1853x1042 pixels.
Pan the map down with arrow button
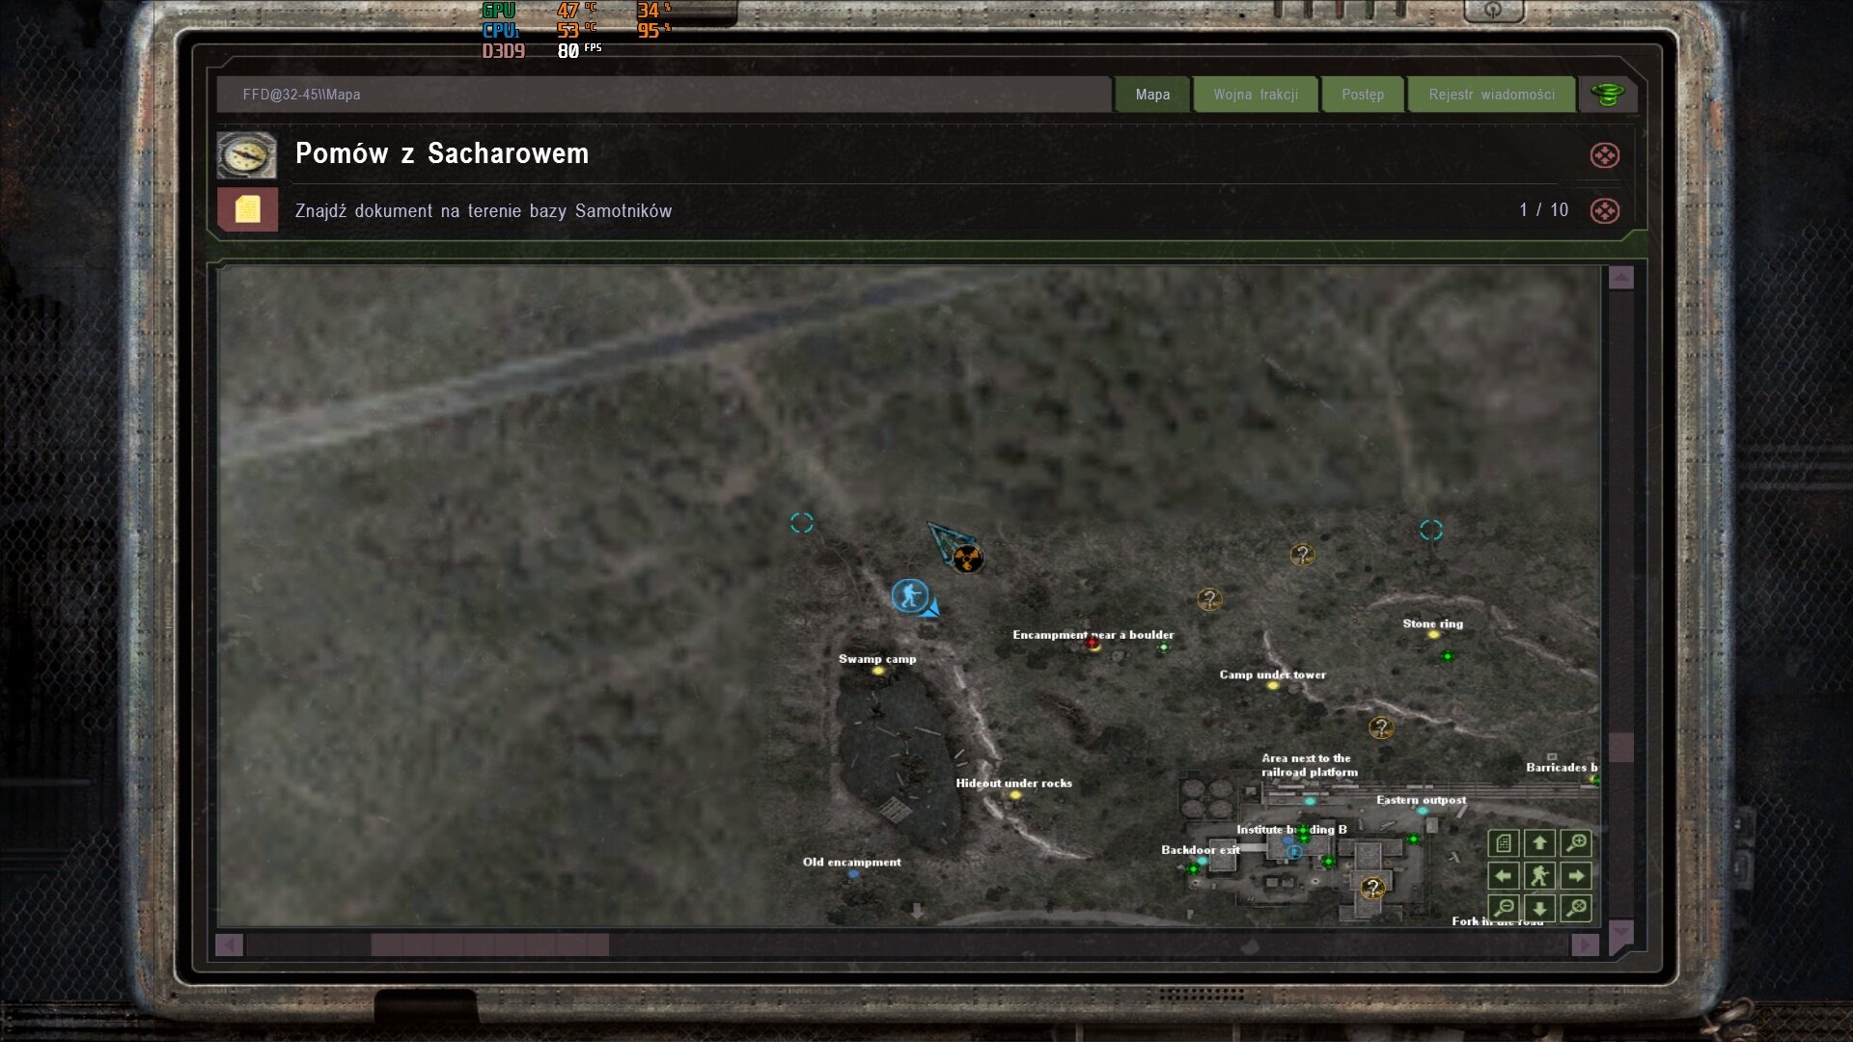pos(1539,908)
